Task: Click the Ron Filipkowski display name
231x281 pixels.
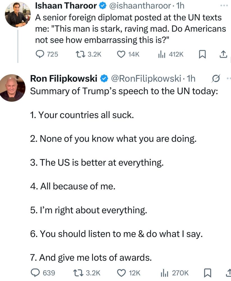Action: 63,79
